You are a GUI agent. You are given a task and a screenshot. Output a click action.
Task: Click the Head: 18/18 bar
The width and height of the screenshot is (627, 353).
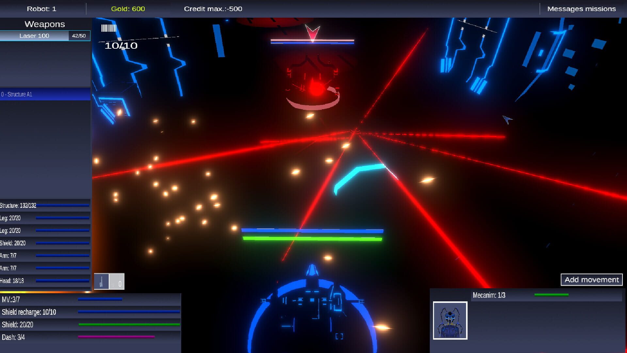[46, 280]
